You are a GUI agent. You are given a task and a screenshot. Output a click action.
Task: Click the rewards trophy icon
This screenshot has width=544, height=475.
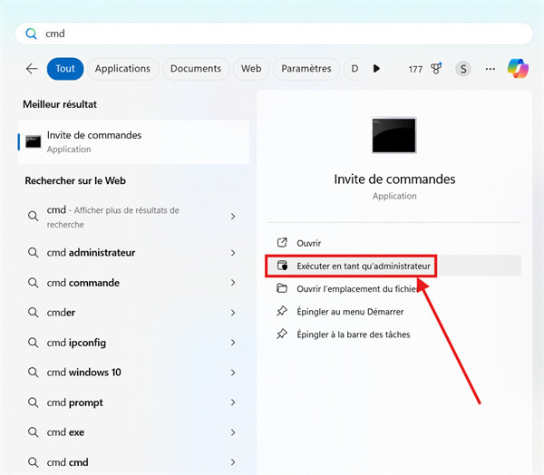[437, 69]
